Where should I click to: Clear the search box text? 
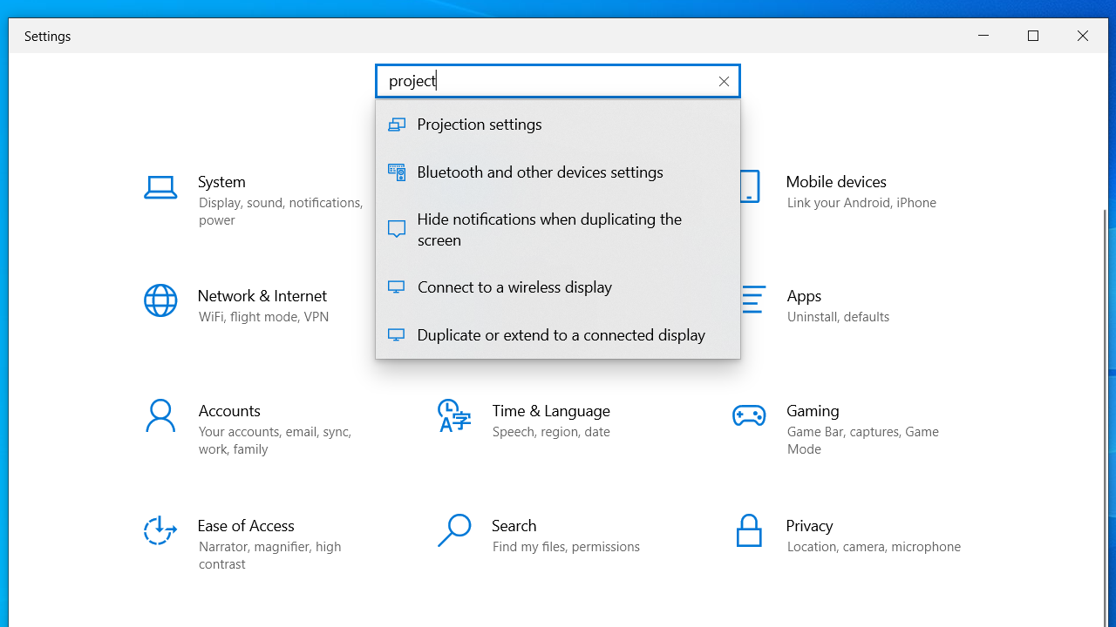(724, 81)
